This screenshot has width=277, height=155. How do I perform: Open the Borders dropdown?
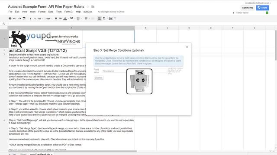(x=79, y=19)
